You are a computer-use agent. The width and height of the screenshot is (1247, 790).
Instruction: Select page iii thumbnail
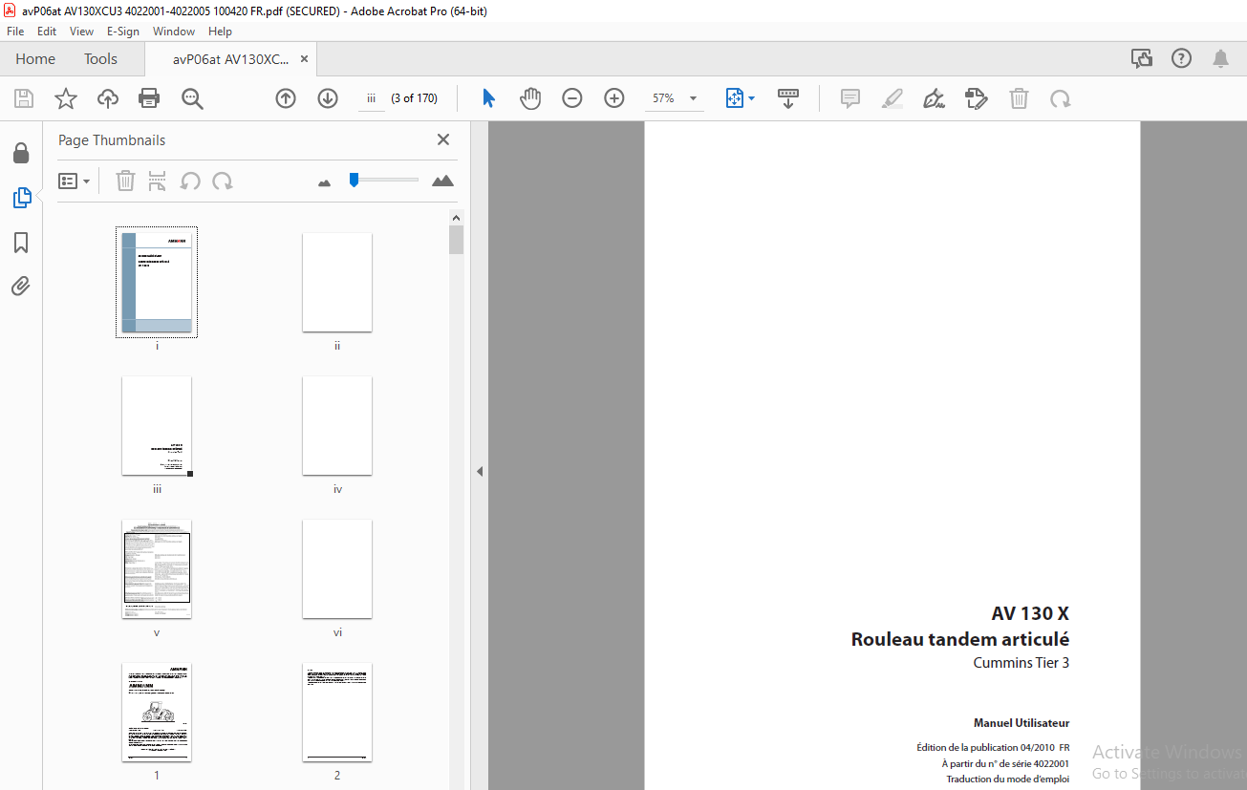(x=157, y=425)
